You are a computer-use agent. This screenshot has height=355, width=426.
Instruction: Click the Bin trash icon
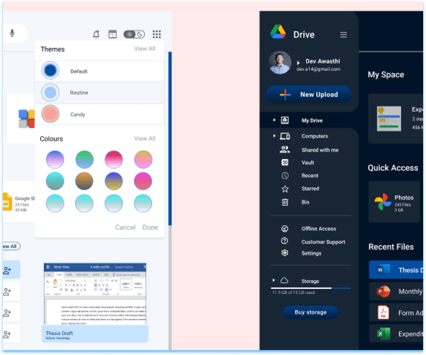click(x=285, y=202)
